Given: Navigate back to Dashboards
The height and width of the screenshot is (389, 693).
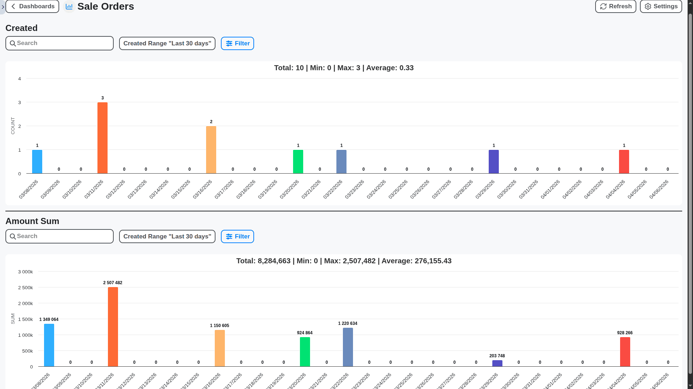Looking at the screenshot, I should (32, 6).
